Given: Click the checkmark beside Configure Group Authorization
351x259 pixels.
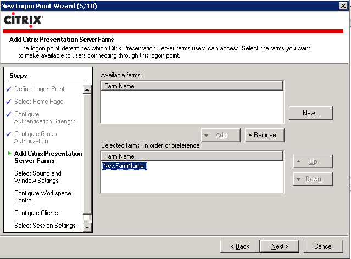Looking at the screenshot, I should [x=8, y=134].
